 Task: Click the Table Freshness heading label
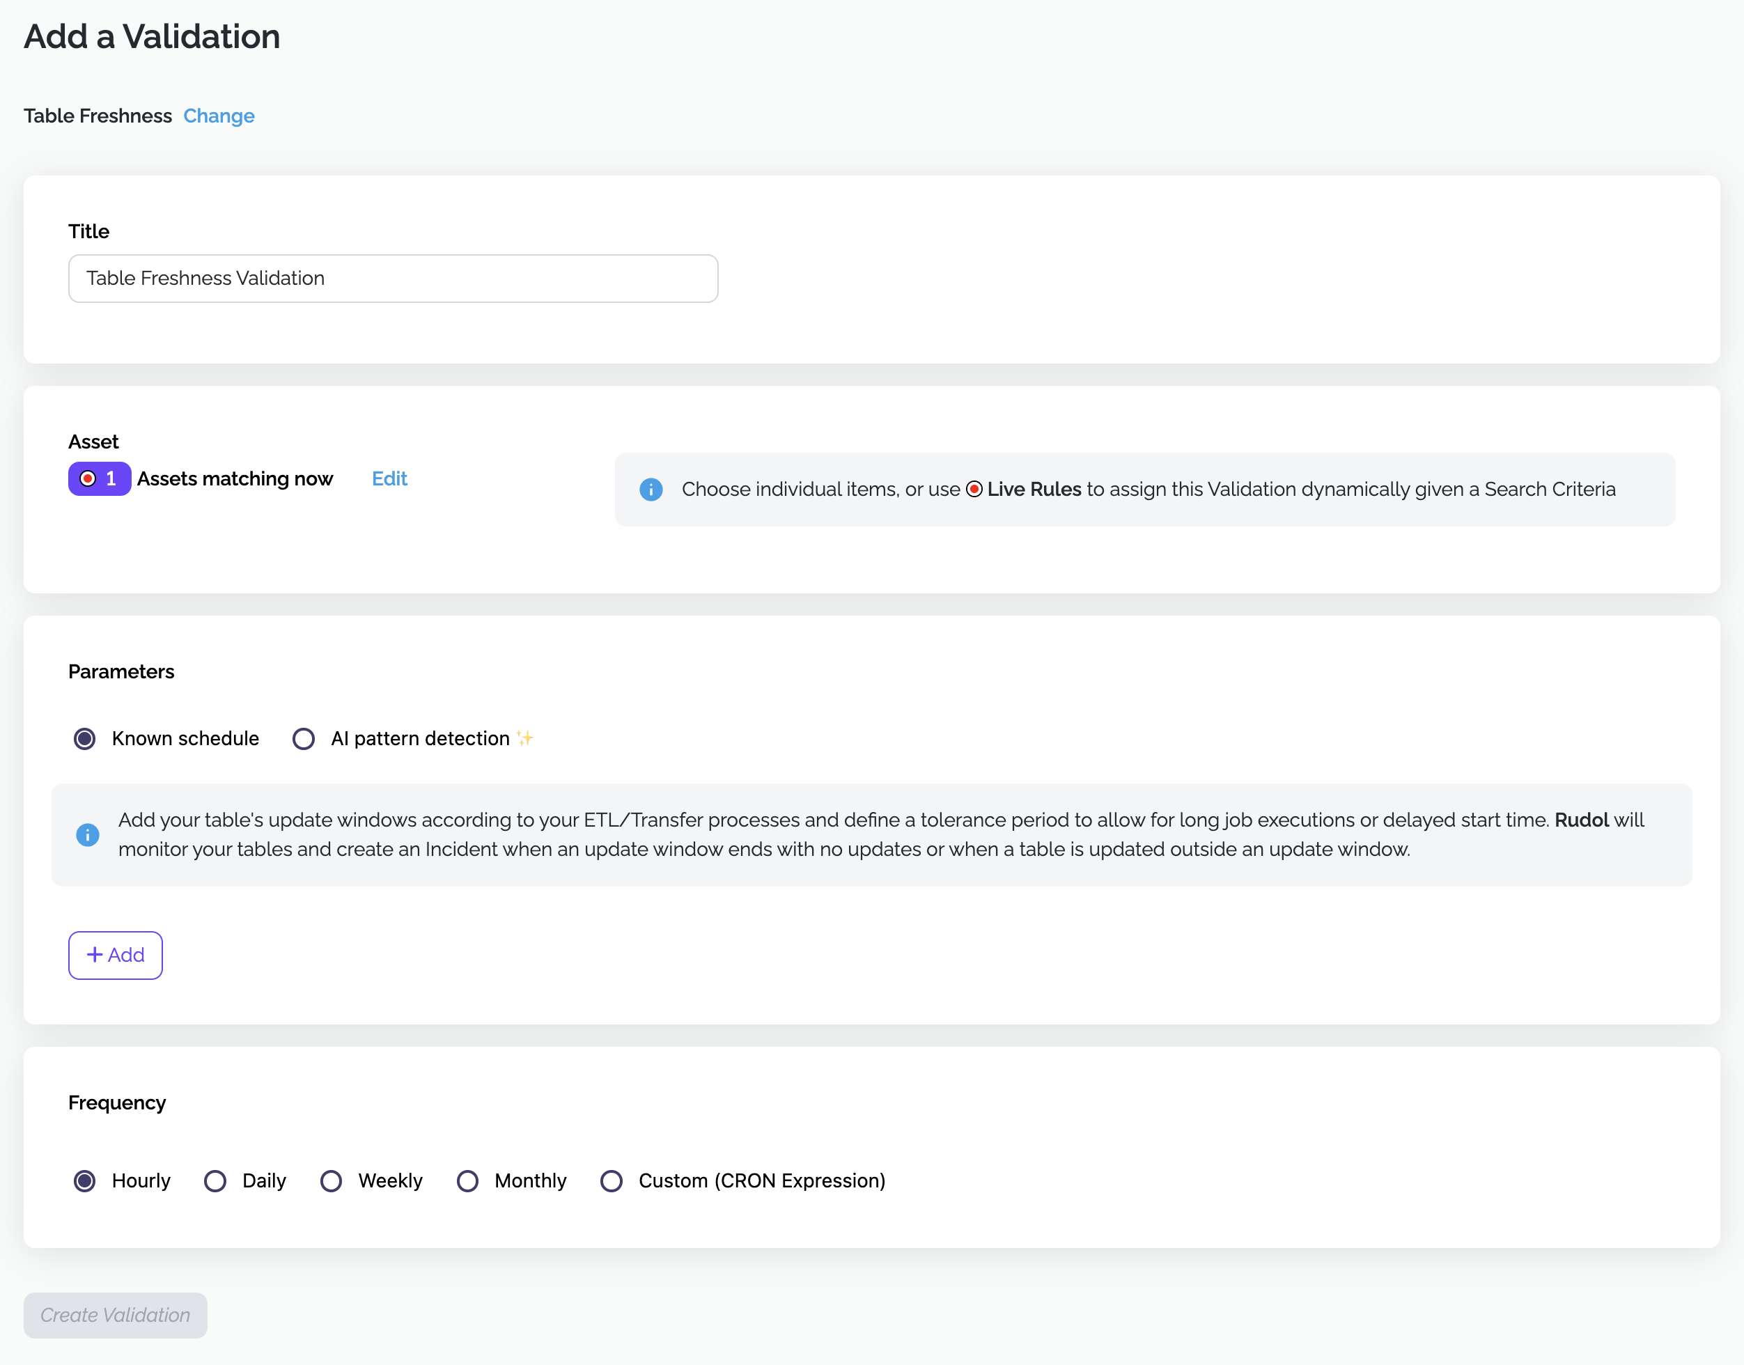click(x=97, y=116)
